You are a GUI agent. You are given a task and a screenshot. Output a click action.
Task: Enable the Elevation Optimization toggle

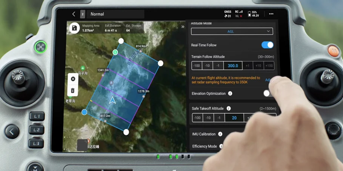[x=268, y=93]
